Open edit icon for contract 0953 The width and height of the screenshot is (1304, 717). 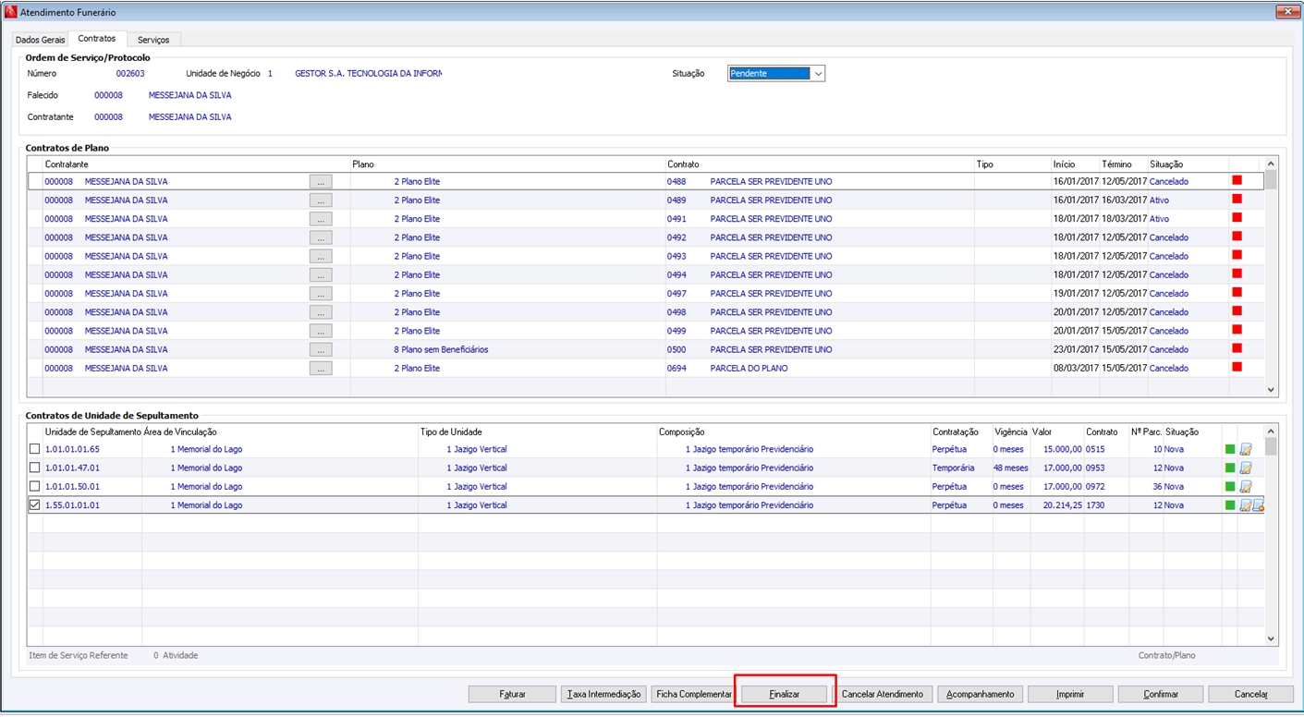pyautogui.click(x=1245, y=468)
